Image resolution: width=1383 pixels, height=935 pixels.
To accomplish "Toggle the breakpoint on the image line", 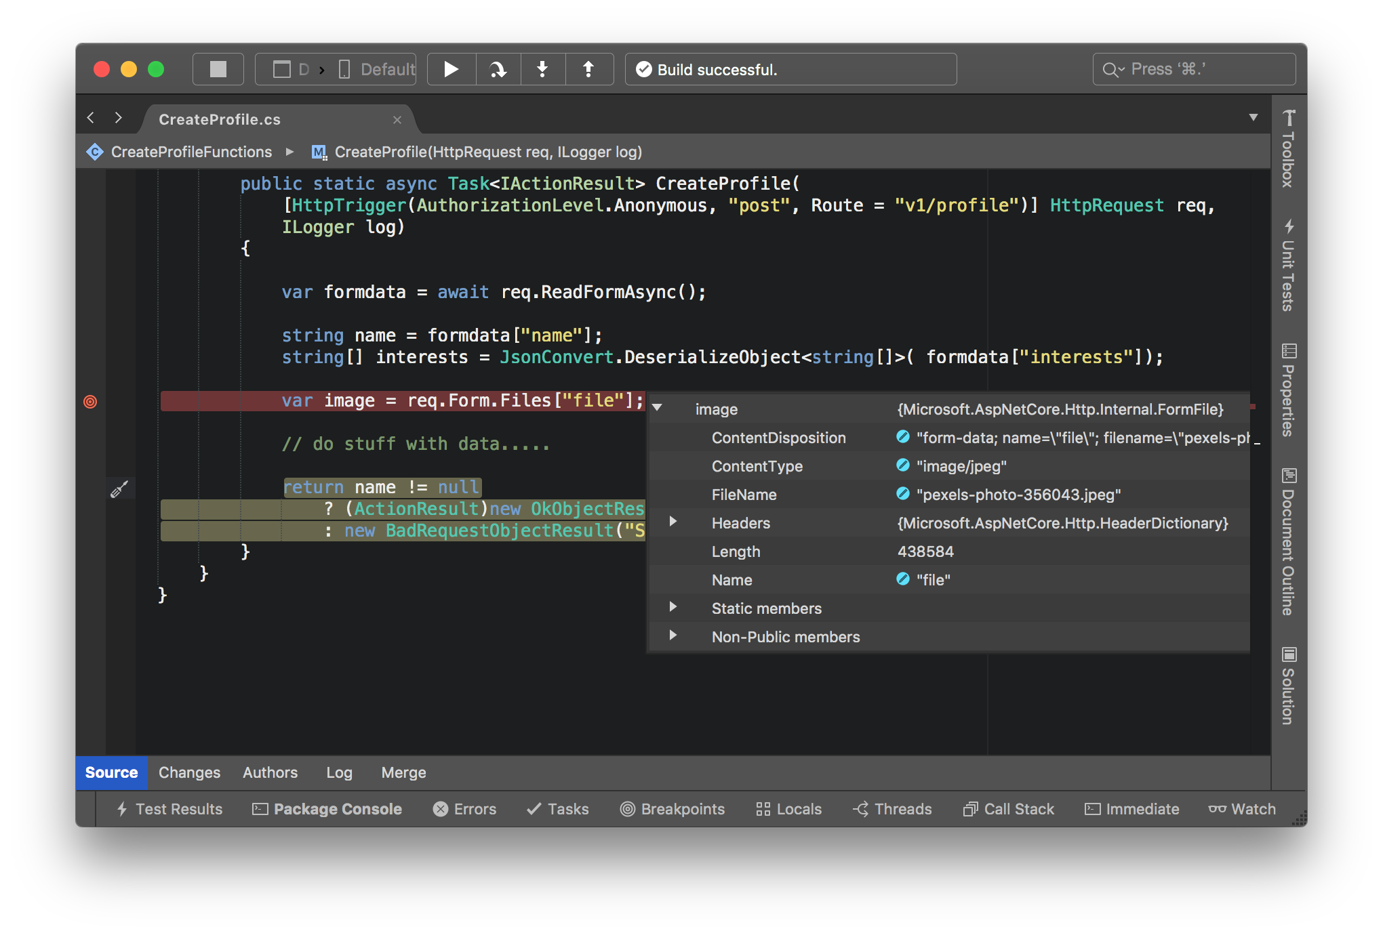I will tap(90, 402).
